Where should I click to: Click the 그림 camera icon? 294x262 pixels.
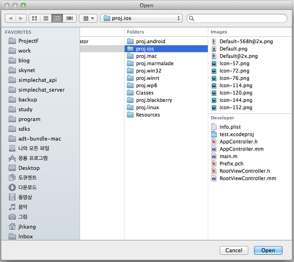pos(12,217)
